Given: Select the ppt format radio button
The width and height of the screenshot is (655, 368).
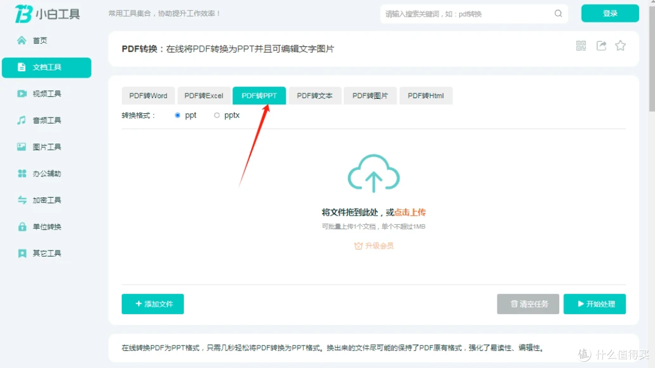Looking at the screenshot, I should click(x=178, y=115).
